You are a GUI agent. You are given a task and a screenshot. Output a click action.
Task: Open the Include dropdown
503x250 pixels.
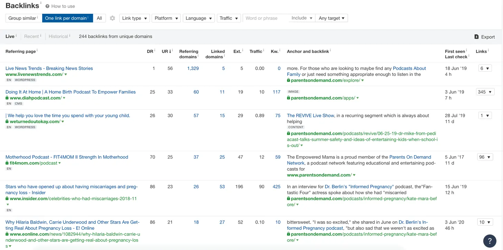tap(302, 18)
